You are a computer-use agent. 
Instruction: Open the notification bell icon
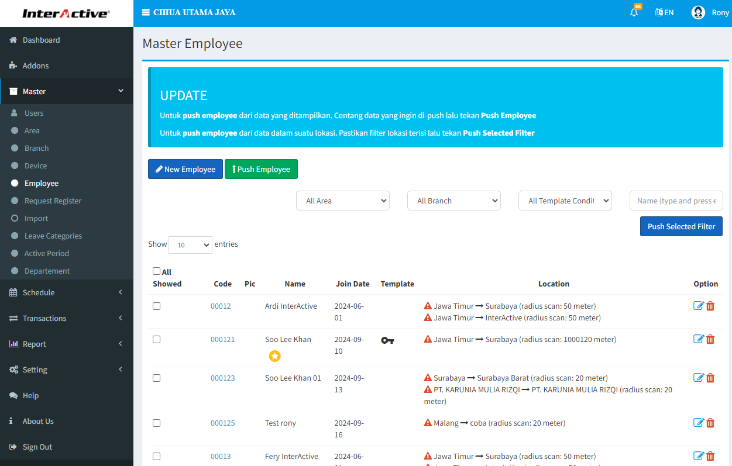634,12
